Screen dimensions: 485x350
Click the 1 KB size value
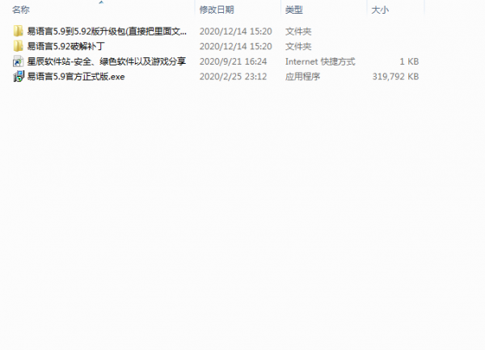pos(409,61)
